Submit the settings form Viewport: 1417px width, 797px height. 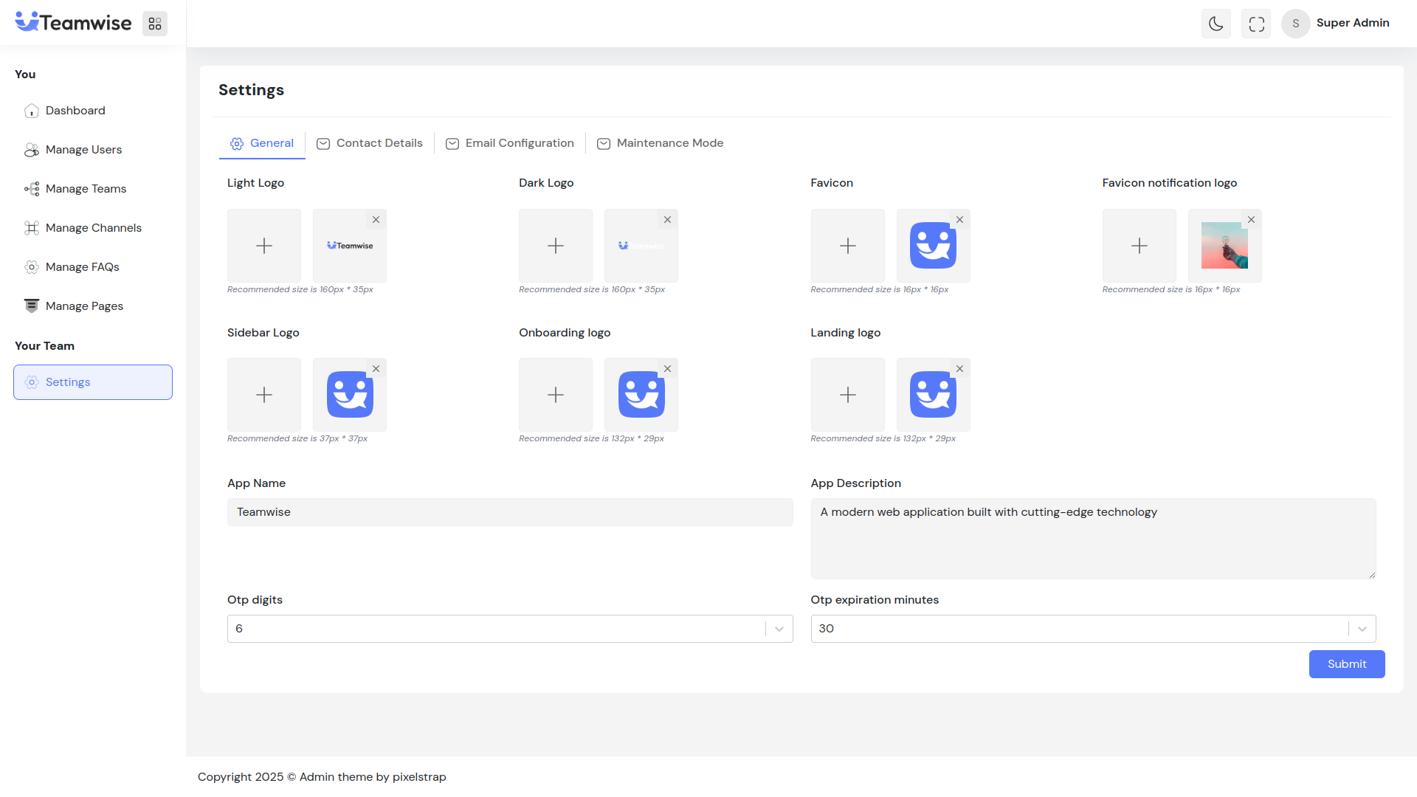[1346, 664]
